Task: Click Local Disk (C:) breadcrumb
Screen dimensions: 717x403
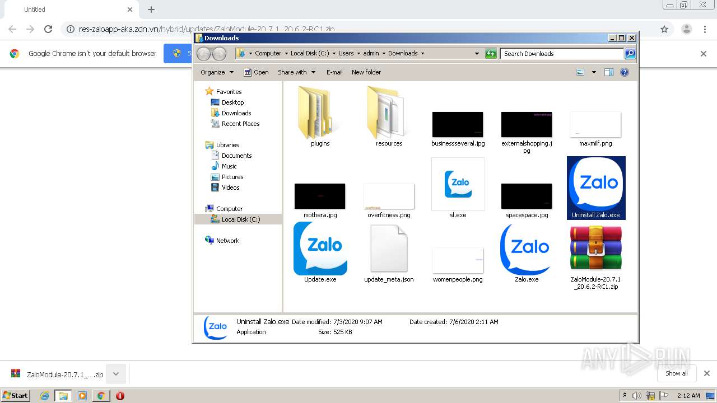Action: (x=310, y=54)
